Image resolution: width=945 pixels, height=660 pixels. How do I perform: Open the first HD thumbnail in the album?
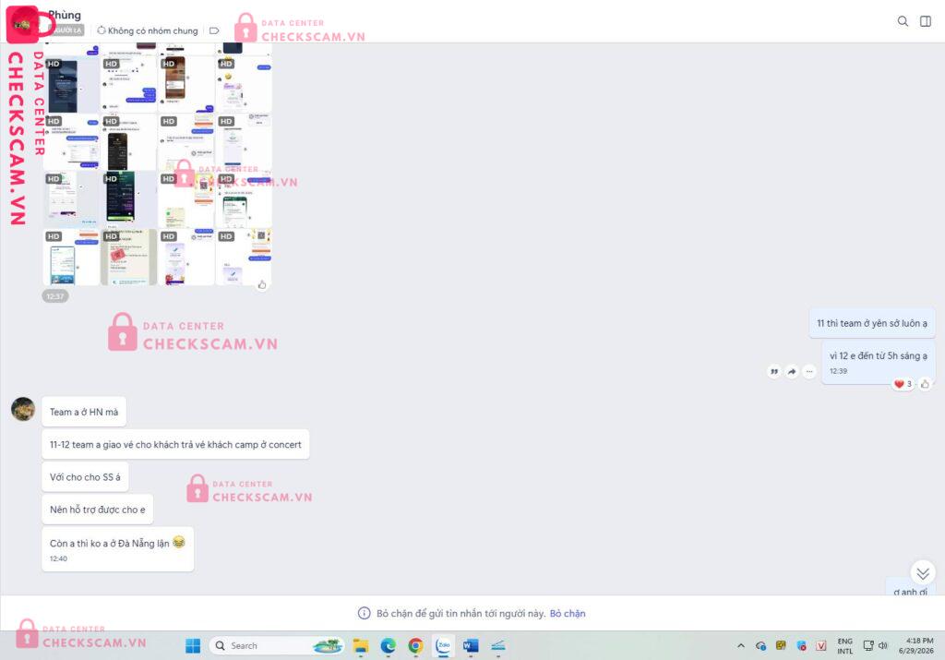pos(71,84)
